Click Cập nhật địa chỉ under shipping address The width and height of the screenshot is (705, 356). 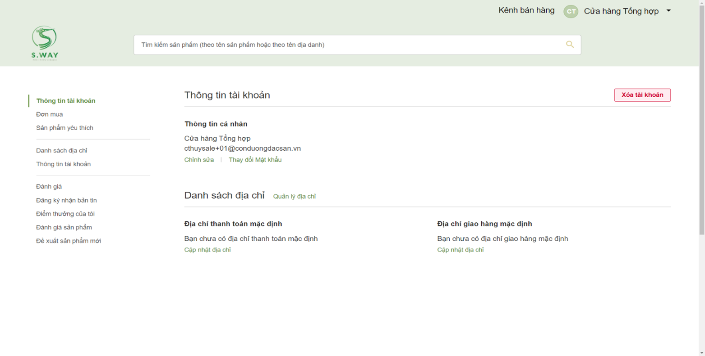tap(460, 250)
